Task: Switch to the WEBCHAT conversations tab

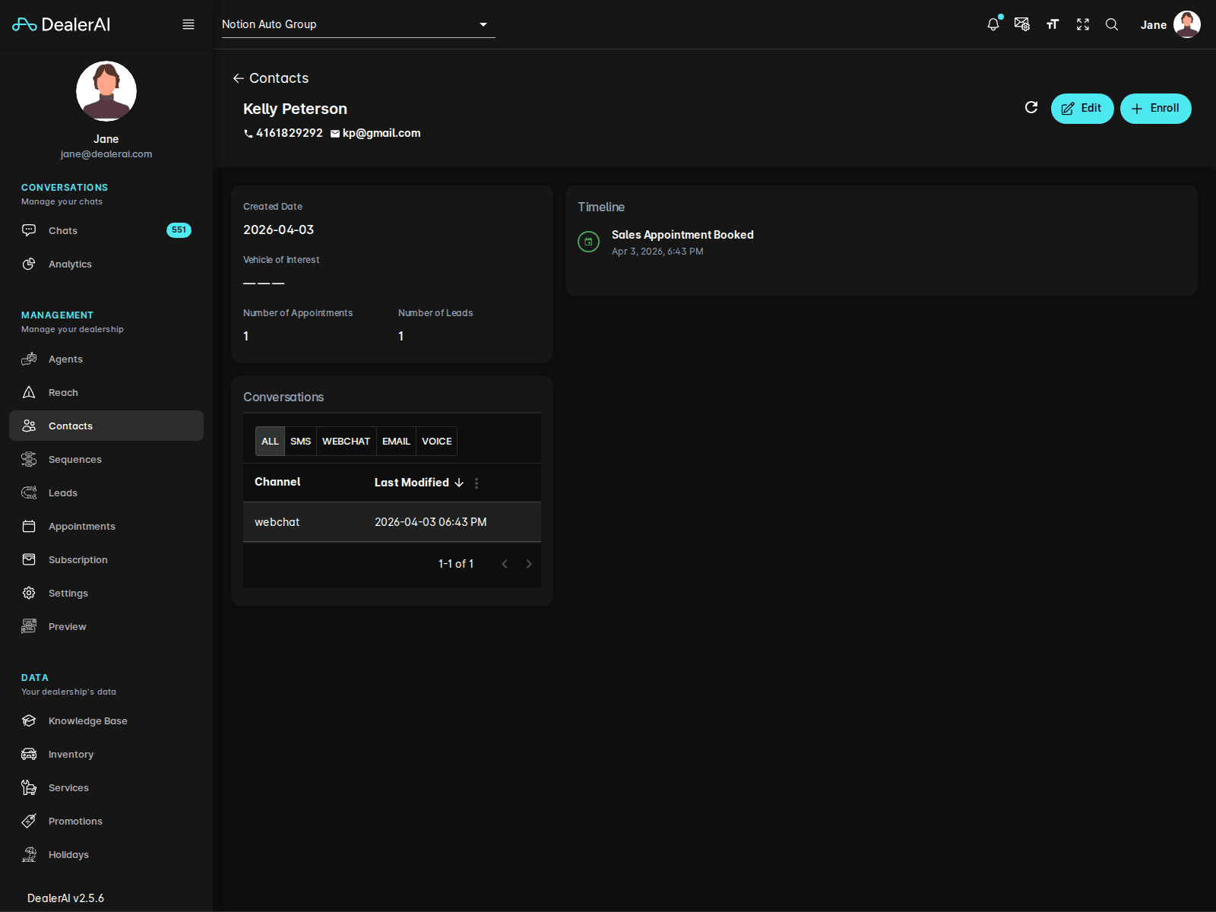Action: click(x=346, y=442)
